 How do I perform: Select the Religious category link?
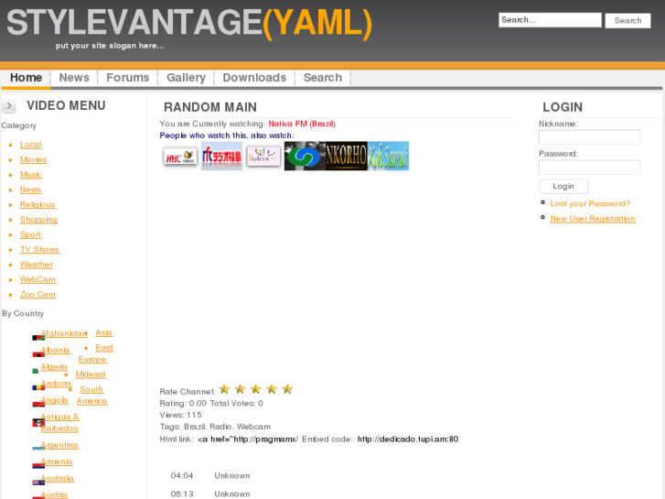(x=38, y=205)
